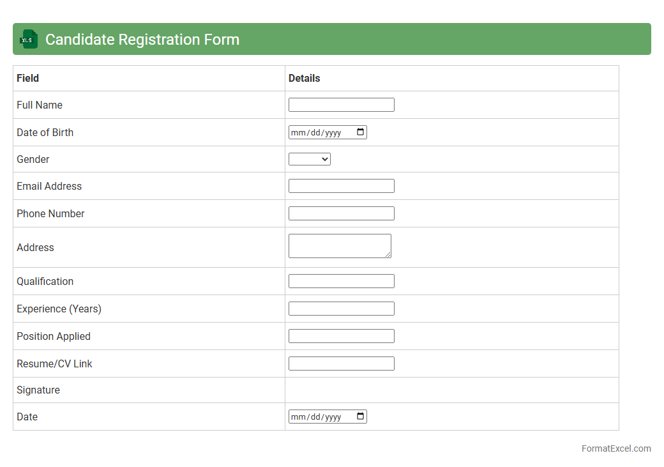Click the Field column header
The width and height of the screenshot is (664, 467).
(x=28, y=78)
